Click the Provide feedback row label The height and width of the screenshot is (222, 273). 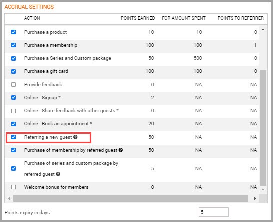tap(43, 85)
